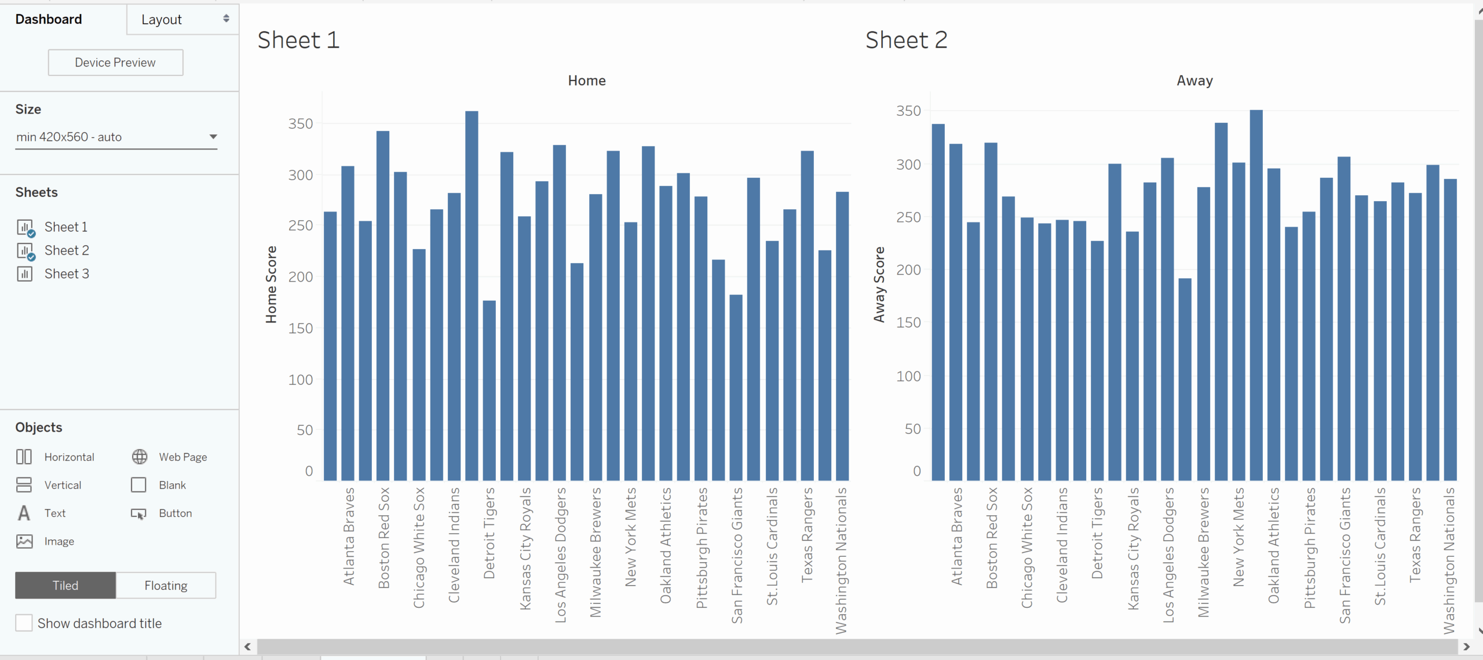The image size is (1483, 660).
Task: Enable Show dashboard title
Action: 23,622
